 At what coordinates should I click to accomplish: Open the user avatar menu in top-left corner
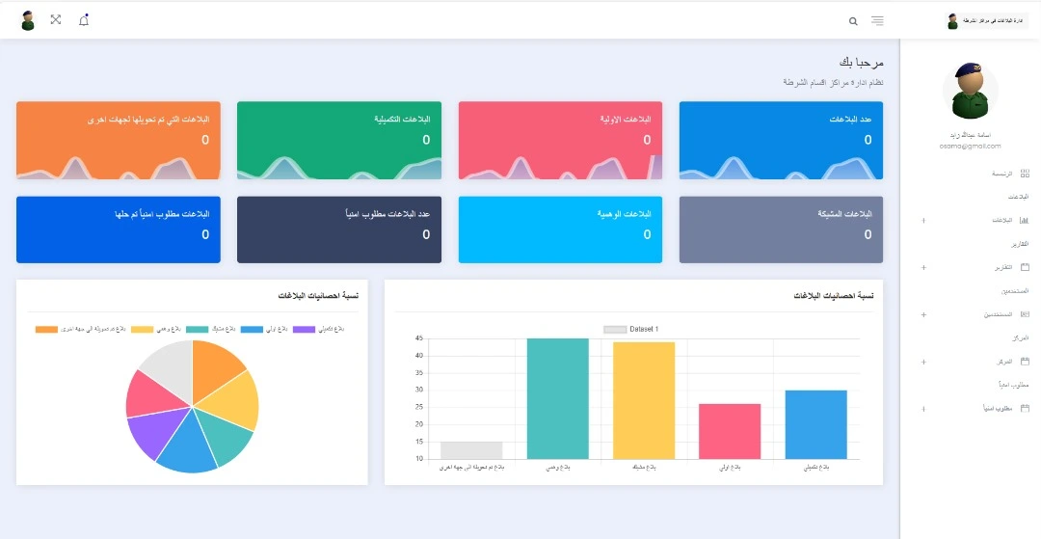coord(28,20)
